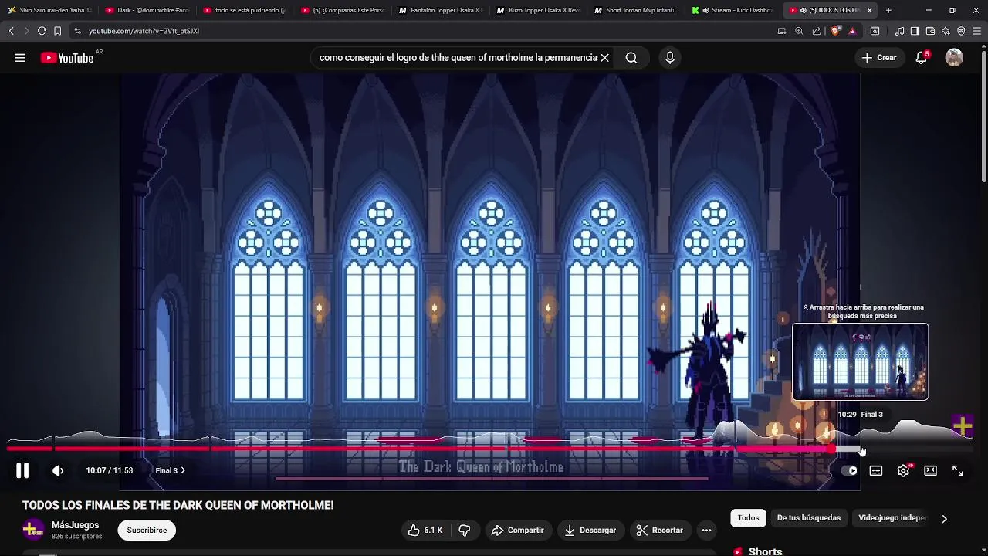Pause the video
988x556 pixels.
(x=22, y=470)
